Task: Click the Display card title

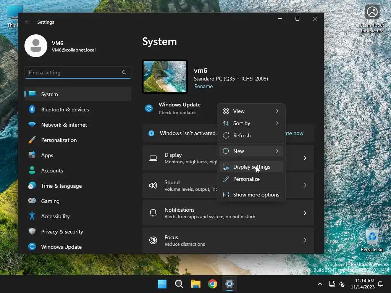Action: [173, 155]
